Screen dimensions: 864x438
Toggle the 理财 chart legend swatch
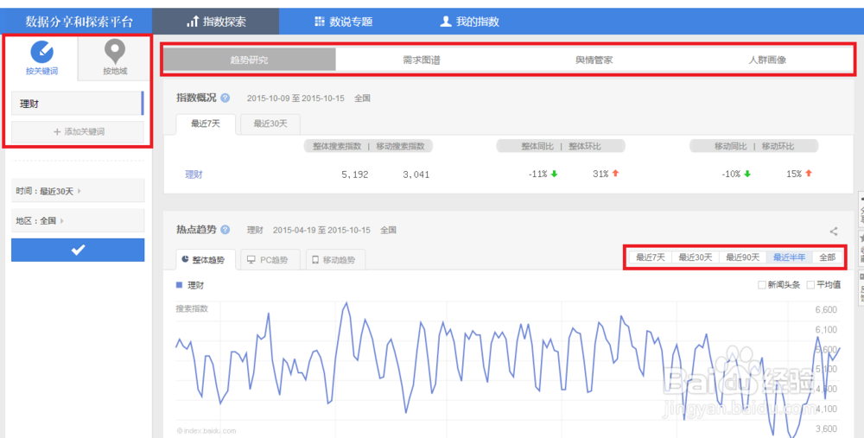pyautogui.click(x=179, y=285)
